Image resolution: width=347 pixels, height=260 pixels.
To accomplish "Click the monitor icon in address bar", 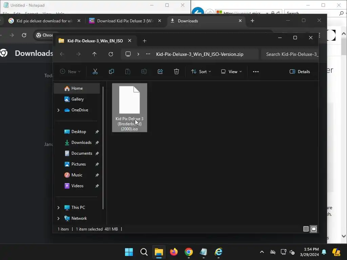I will pos(128,54).
